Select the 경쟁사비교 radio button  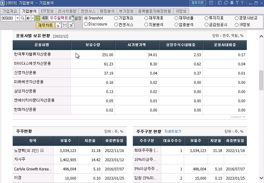click(x=237, y=18)
